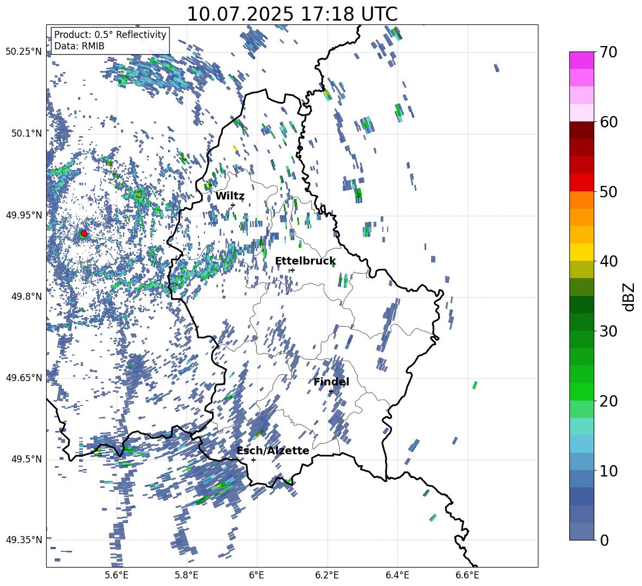Click the yellow 40 dBZ colorbar segment
The height and width of the screenshot is (586, 642).
pos(581,252)
